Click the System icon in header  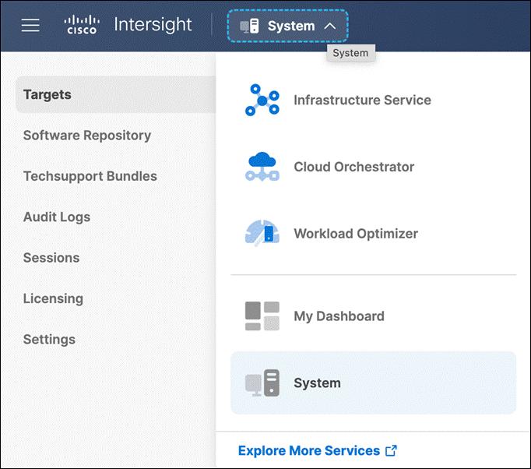coord(249,26)
